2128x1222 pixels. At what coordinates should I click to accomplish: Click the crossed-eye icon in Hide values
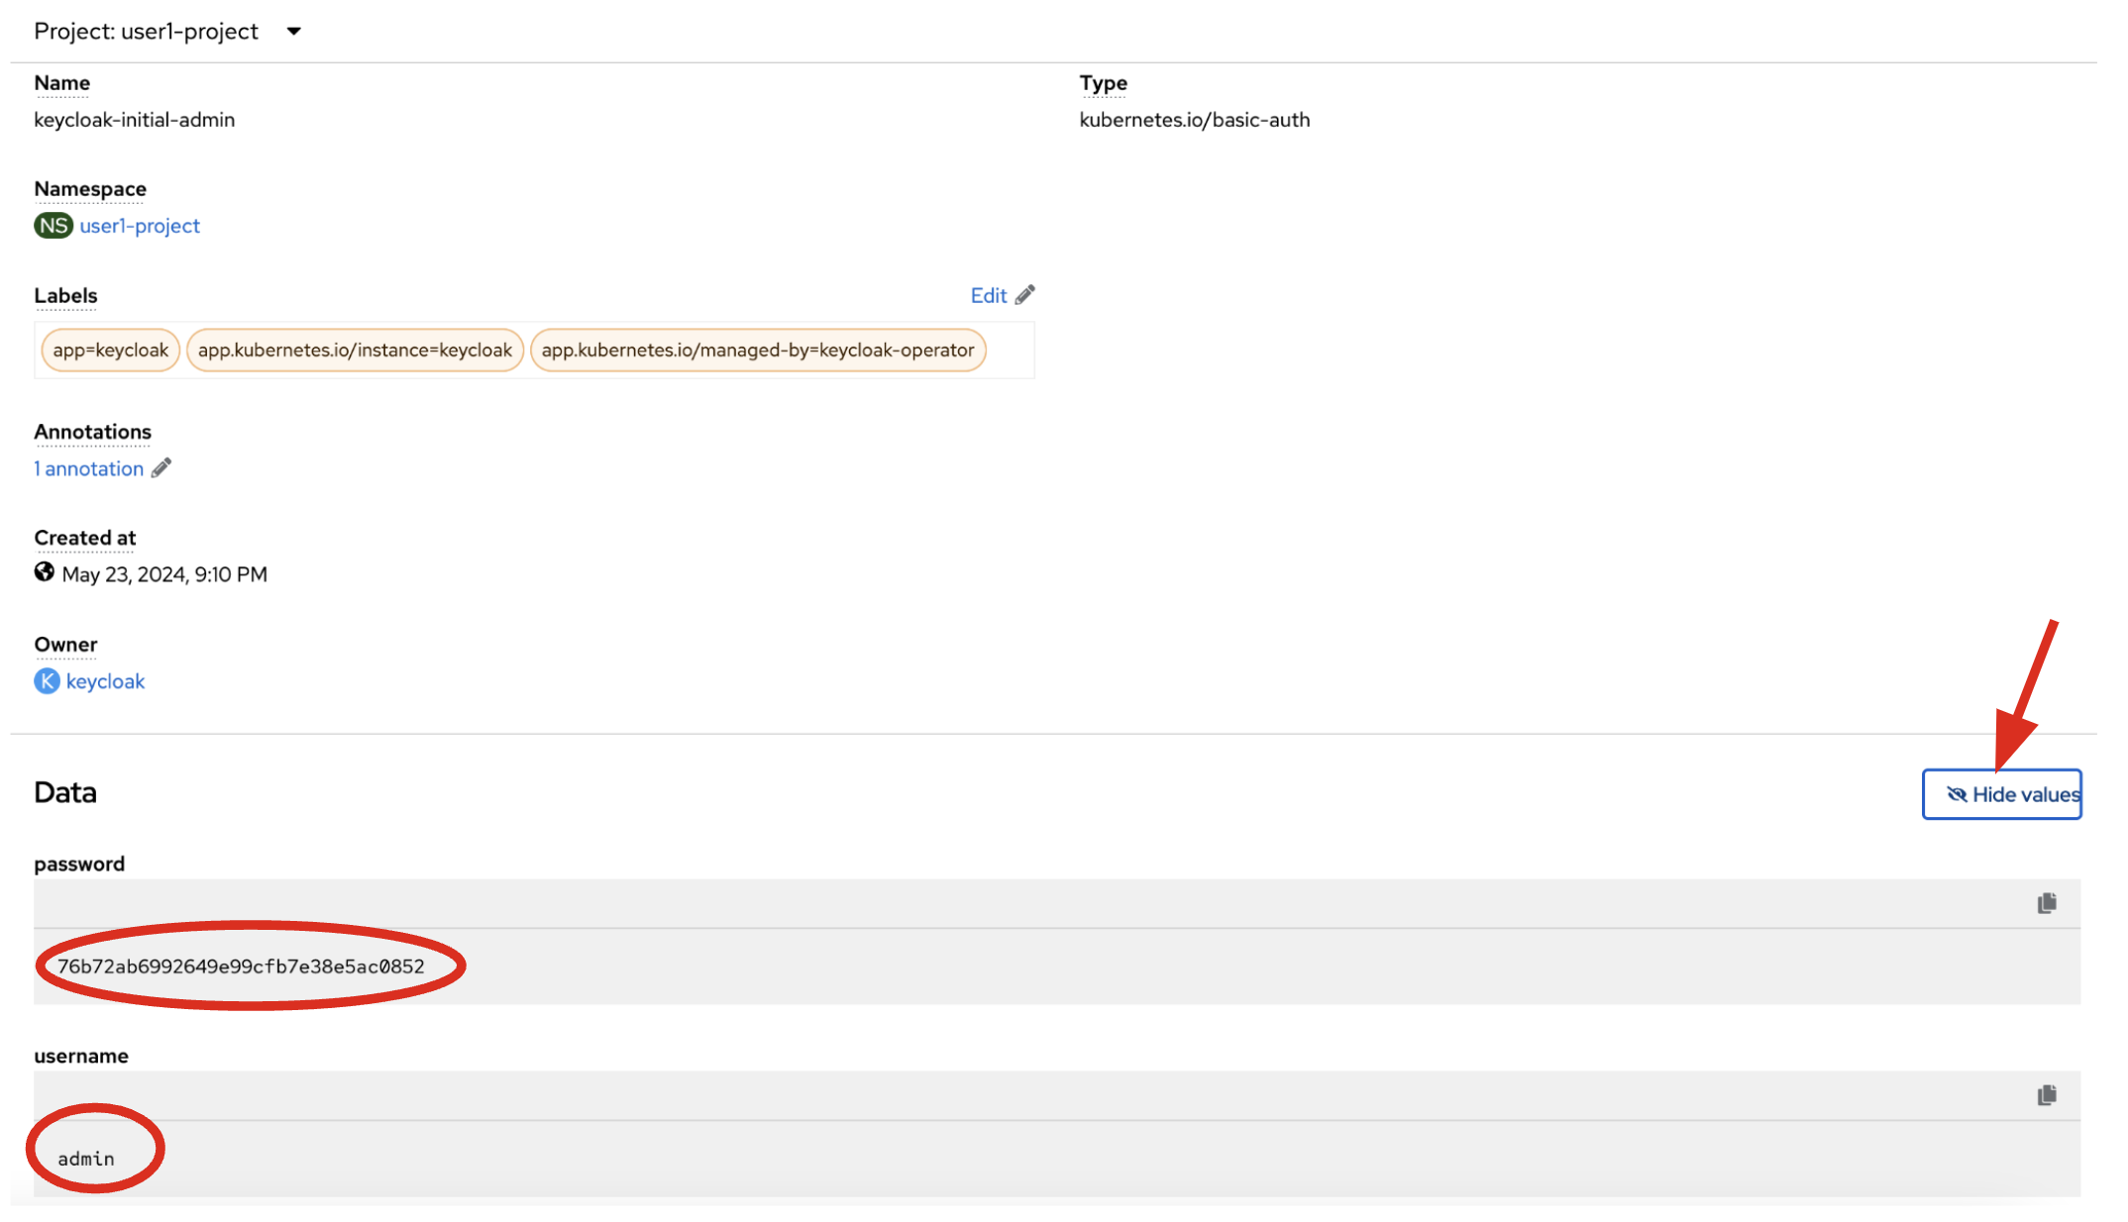pos(1956,795)
